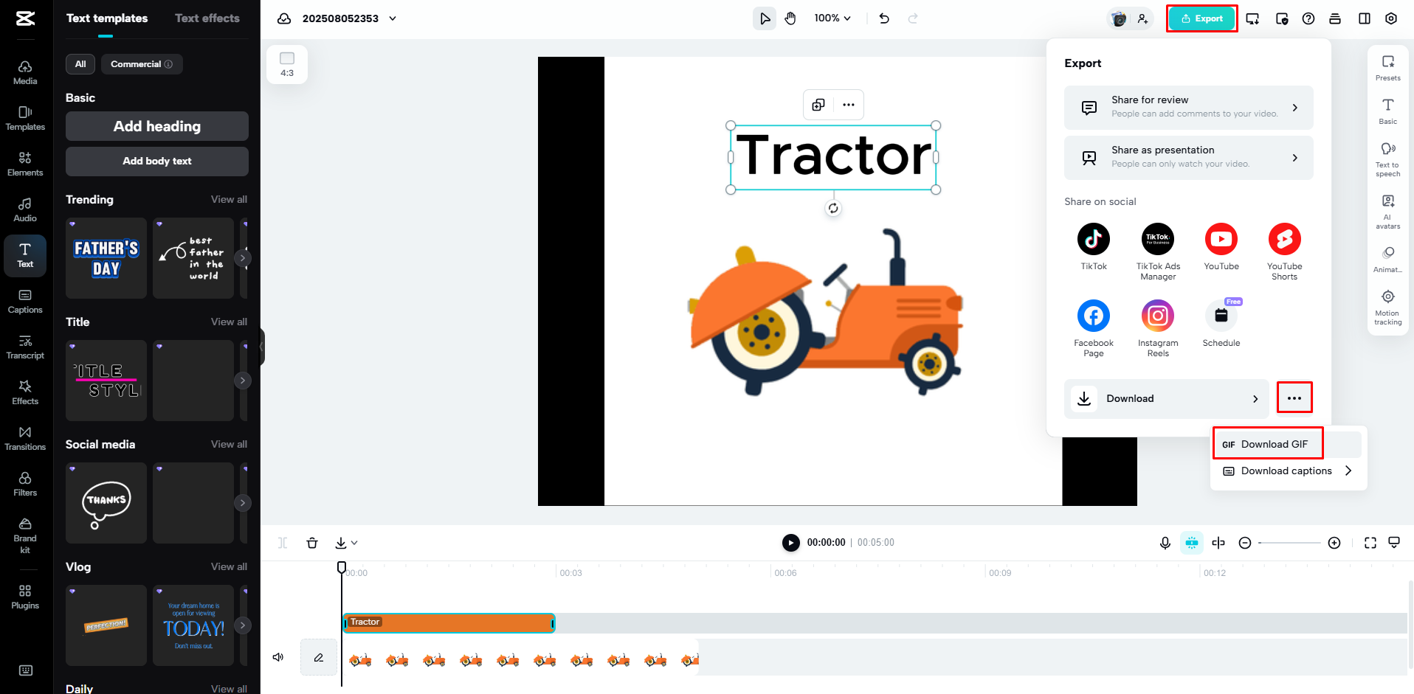The width and height of the screenshot is (1414, 694).
Task: Open the Brand kit panel
Action: coord(25,533)
